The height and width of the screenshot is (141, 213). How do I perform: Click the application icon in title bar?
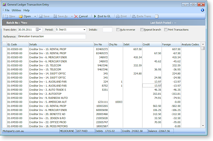tap(5, 5)
